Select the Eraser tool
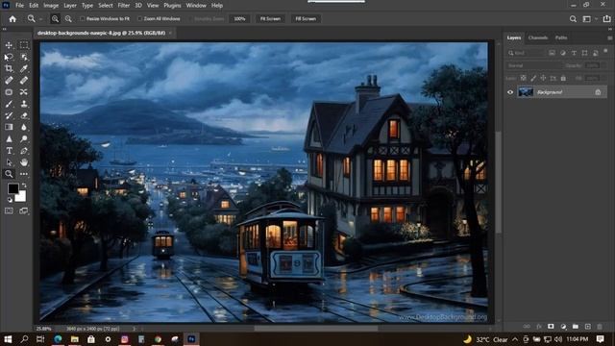The image size is (615, 346). pos(24,115)
